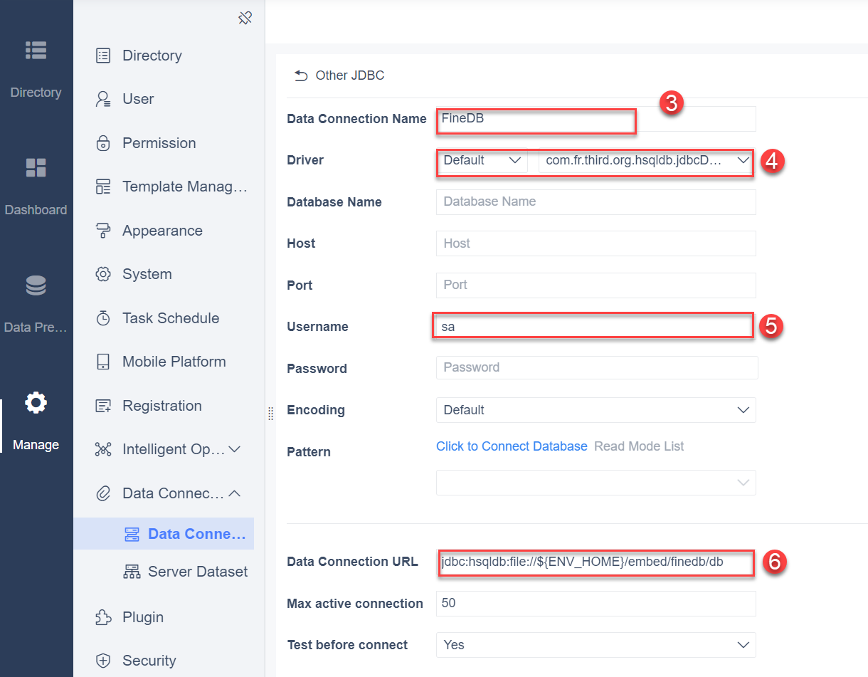
Task: Click the back arrow beside Other JDBC
Action: coord(301,75)
